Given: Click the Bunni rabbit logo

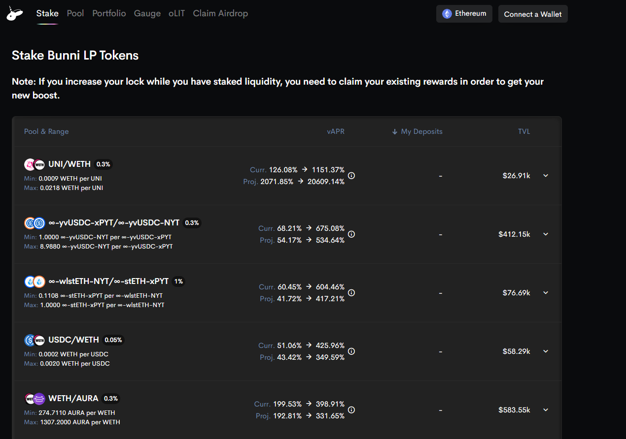Looking at the screenshot, I should point(14,14).
